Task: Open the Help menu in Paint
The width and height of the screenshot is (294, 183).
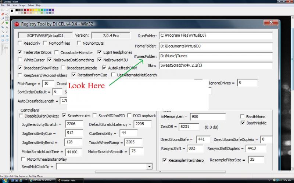Action: tap(38, 5)
